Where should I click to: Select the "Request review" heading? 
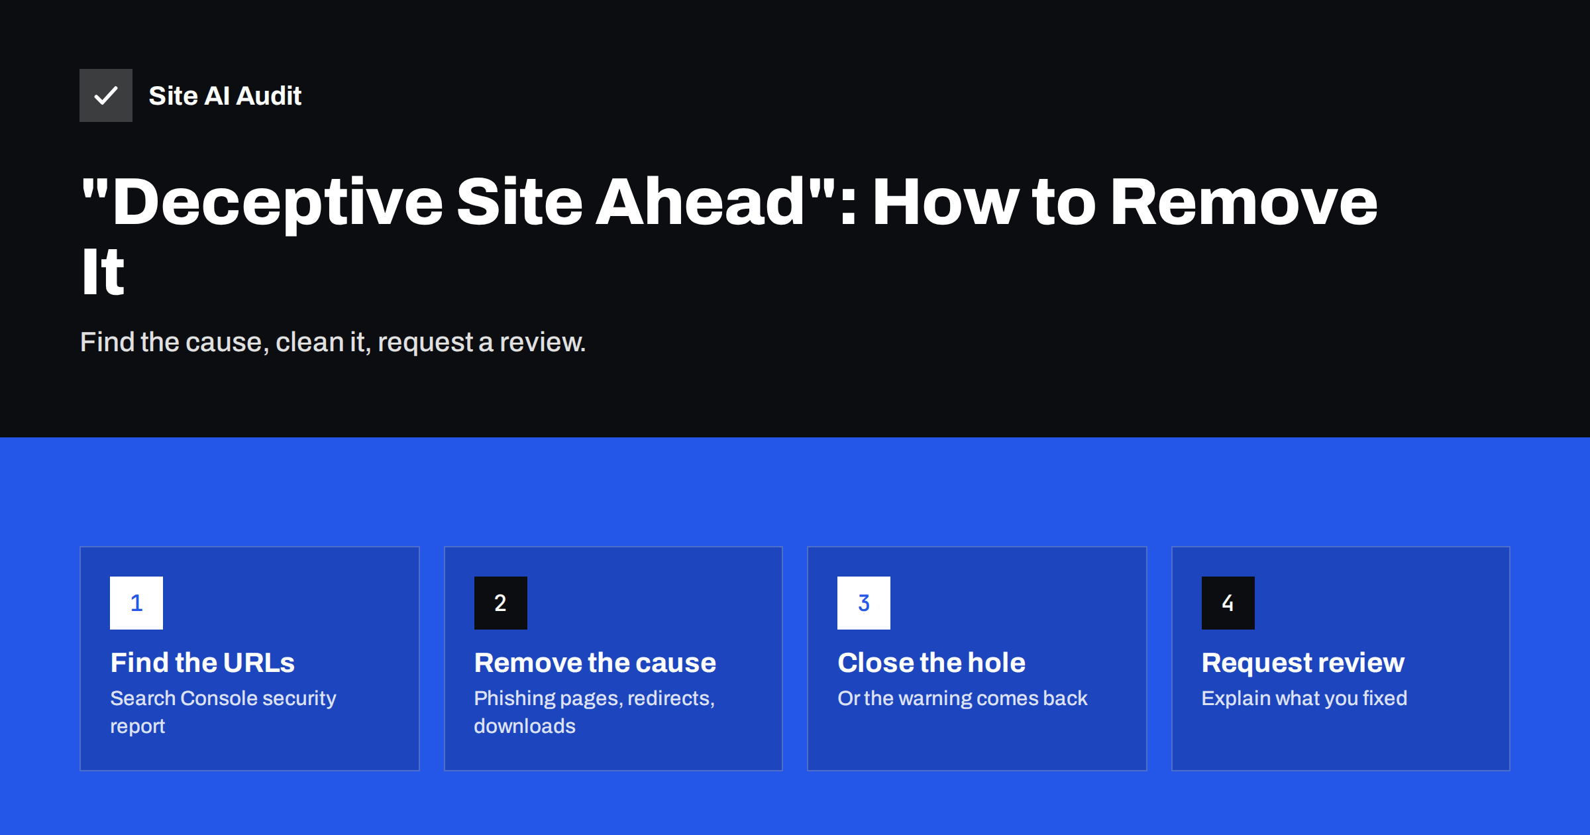(x=1303, y=663)
